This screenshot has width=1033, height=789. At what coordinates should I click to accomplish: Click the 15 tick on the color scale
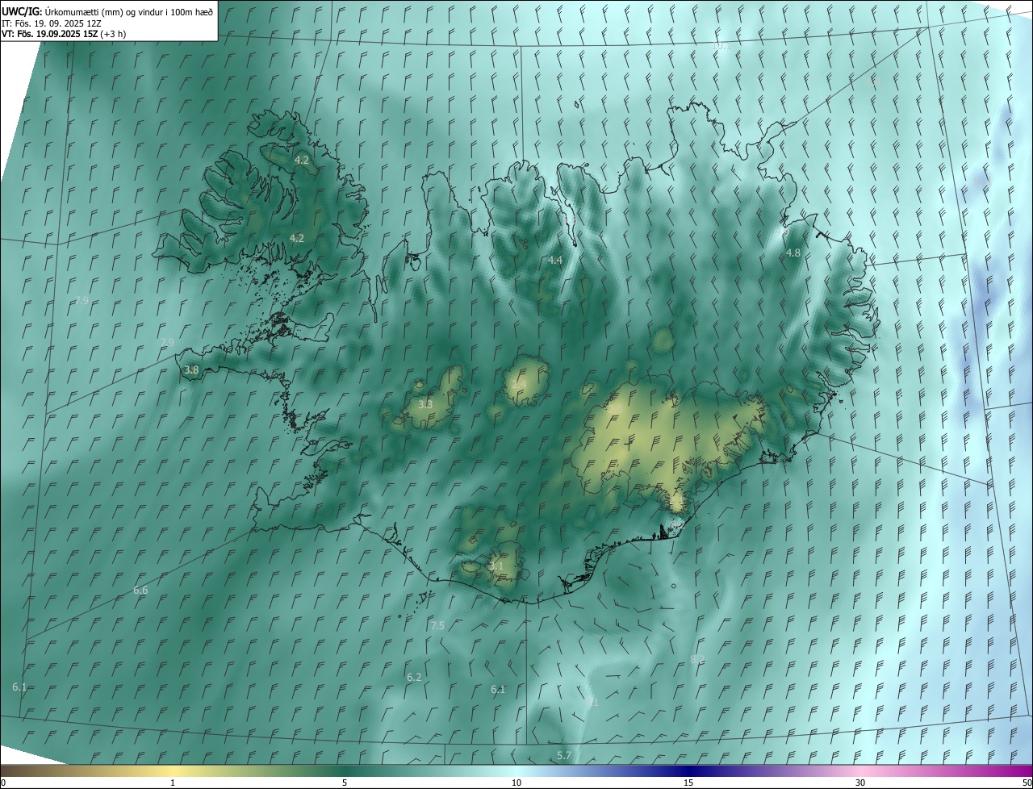coord(688,783)
